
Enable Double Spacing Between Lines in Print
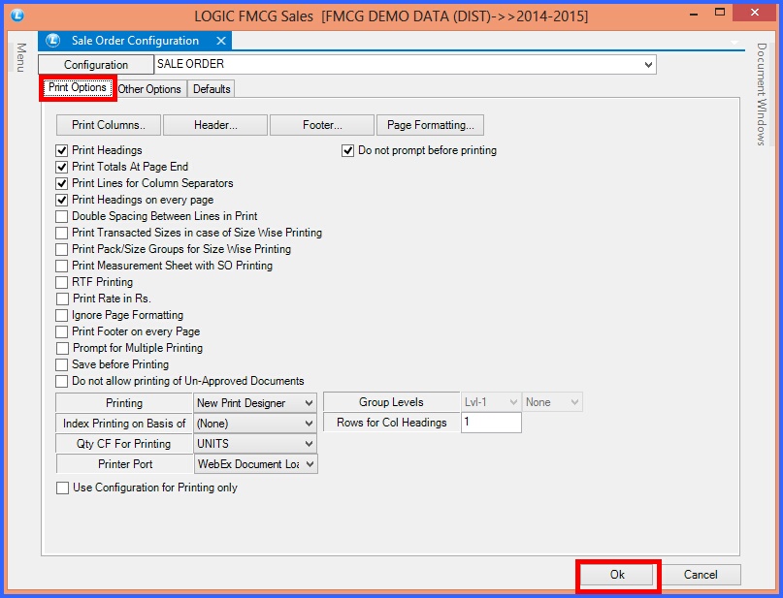click(62, 216)
